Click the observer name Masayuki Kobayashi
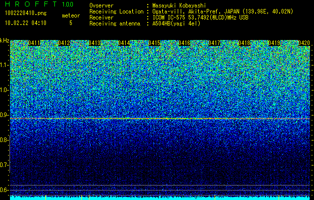The image size is (314, 200). (179, 5)
